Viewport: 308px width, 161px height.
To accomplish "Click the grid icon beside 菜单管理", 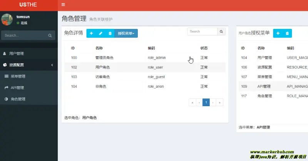I will click(x=7, y=76).
